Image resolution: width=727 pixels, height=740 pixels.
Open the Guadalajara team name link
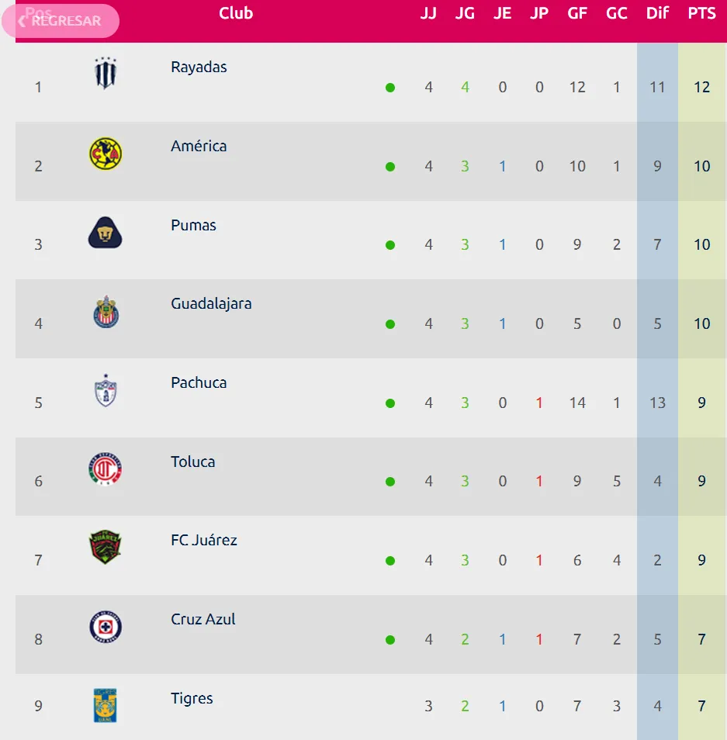(x=211, y=304)
